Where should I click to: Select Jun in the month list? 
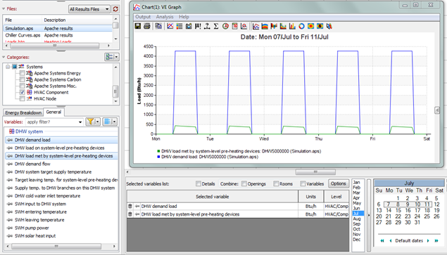(356, 209)
